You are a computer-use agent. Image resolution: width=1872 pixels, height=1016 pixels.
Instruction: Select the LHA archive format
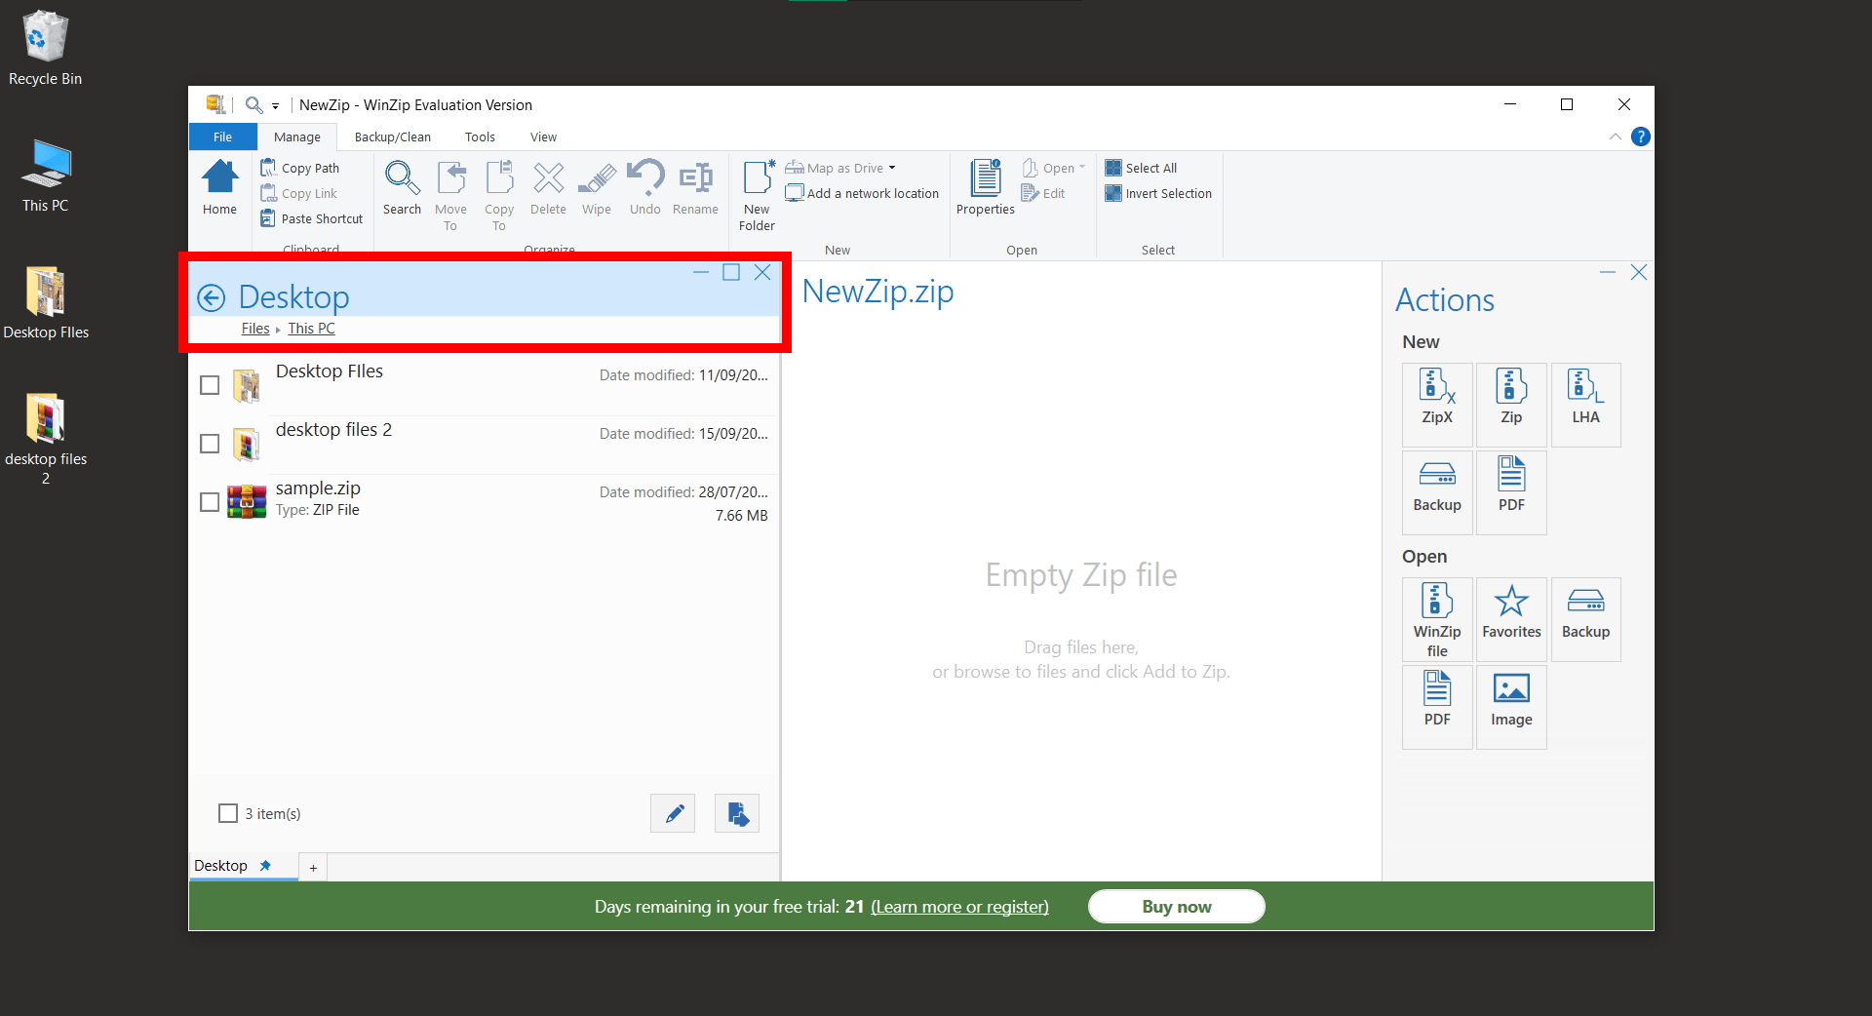[1585, 404]
